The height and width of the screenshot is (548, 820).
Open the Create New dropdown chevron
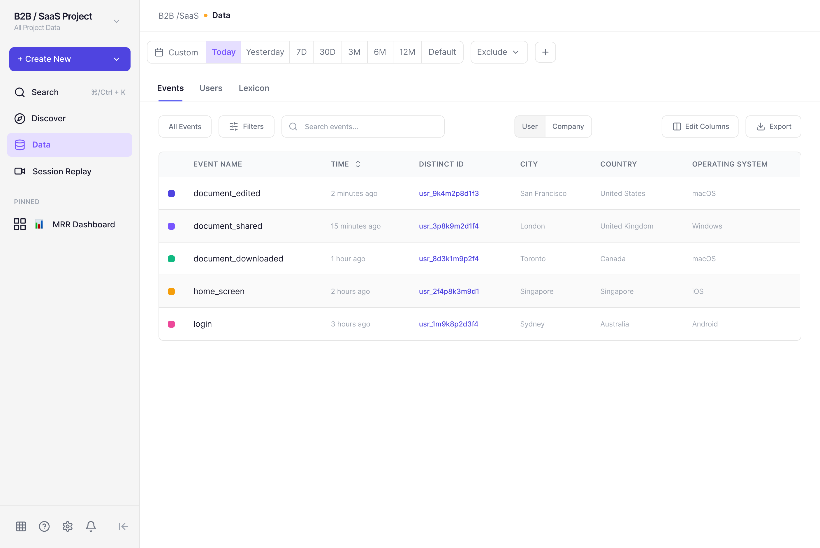[116, 59]
